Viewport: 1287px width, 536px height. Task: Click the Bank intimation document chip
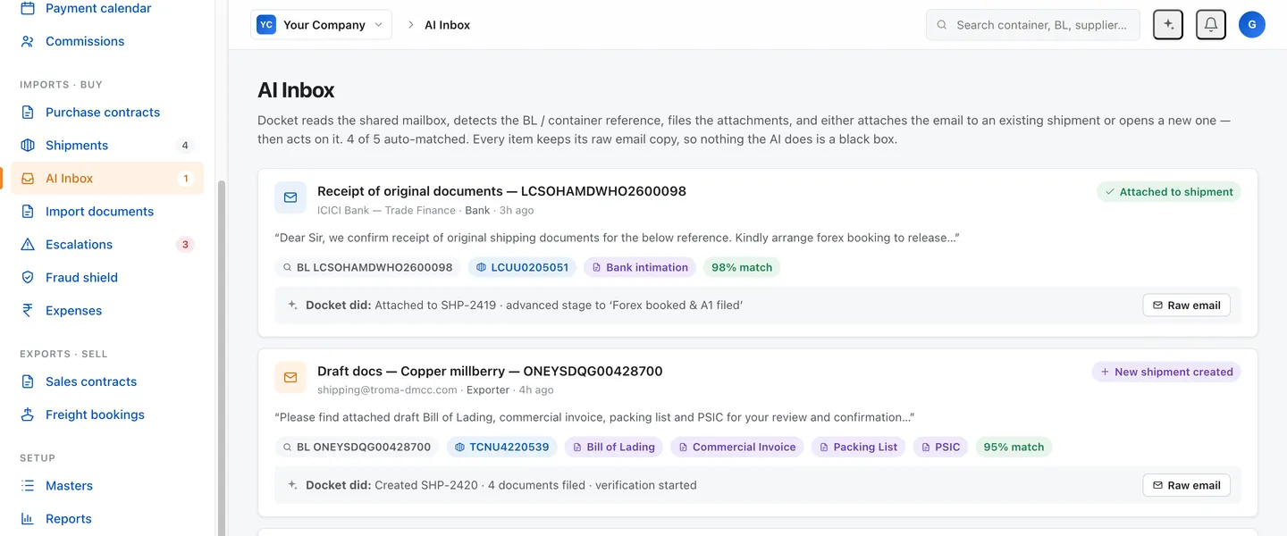pyautogui.click(x=640, y=267)
